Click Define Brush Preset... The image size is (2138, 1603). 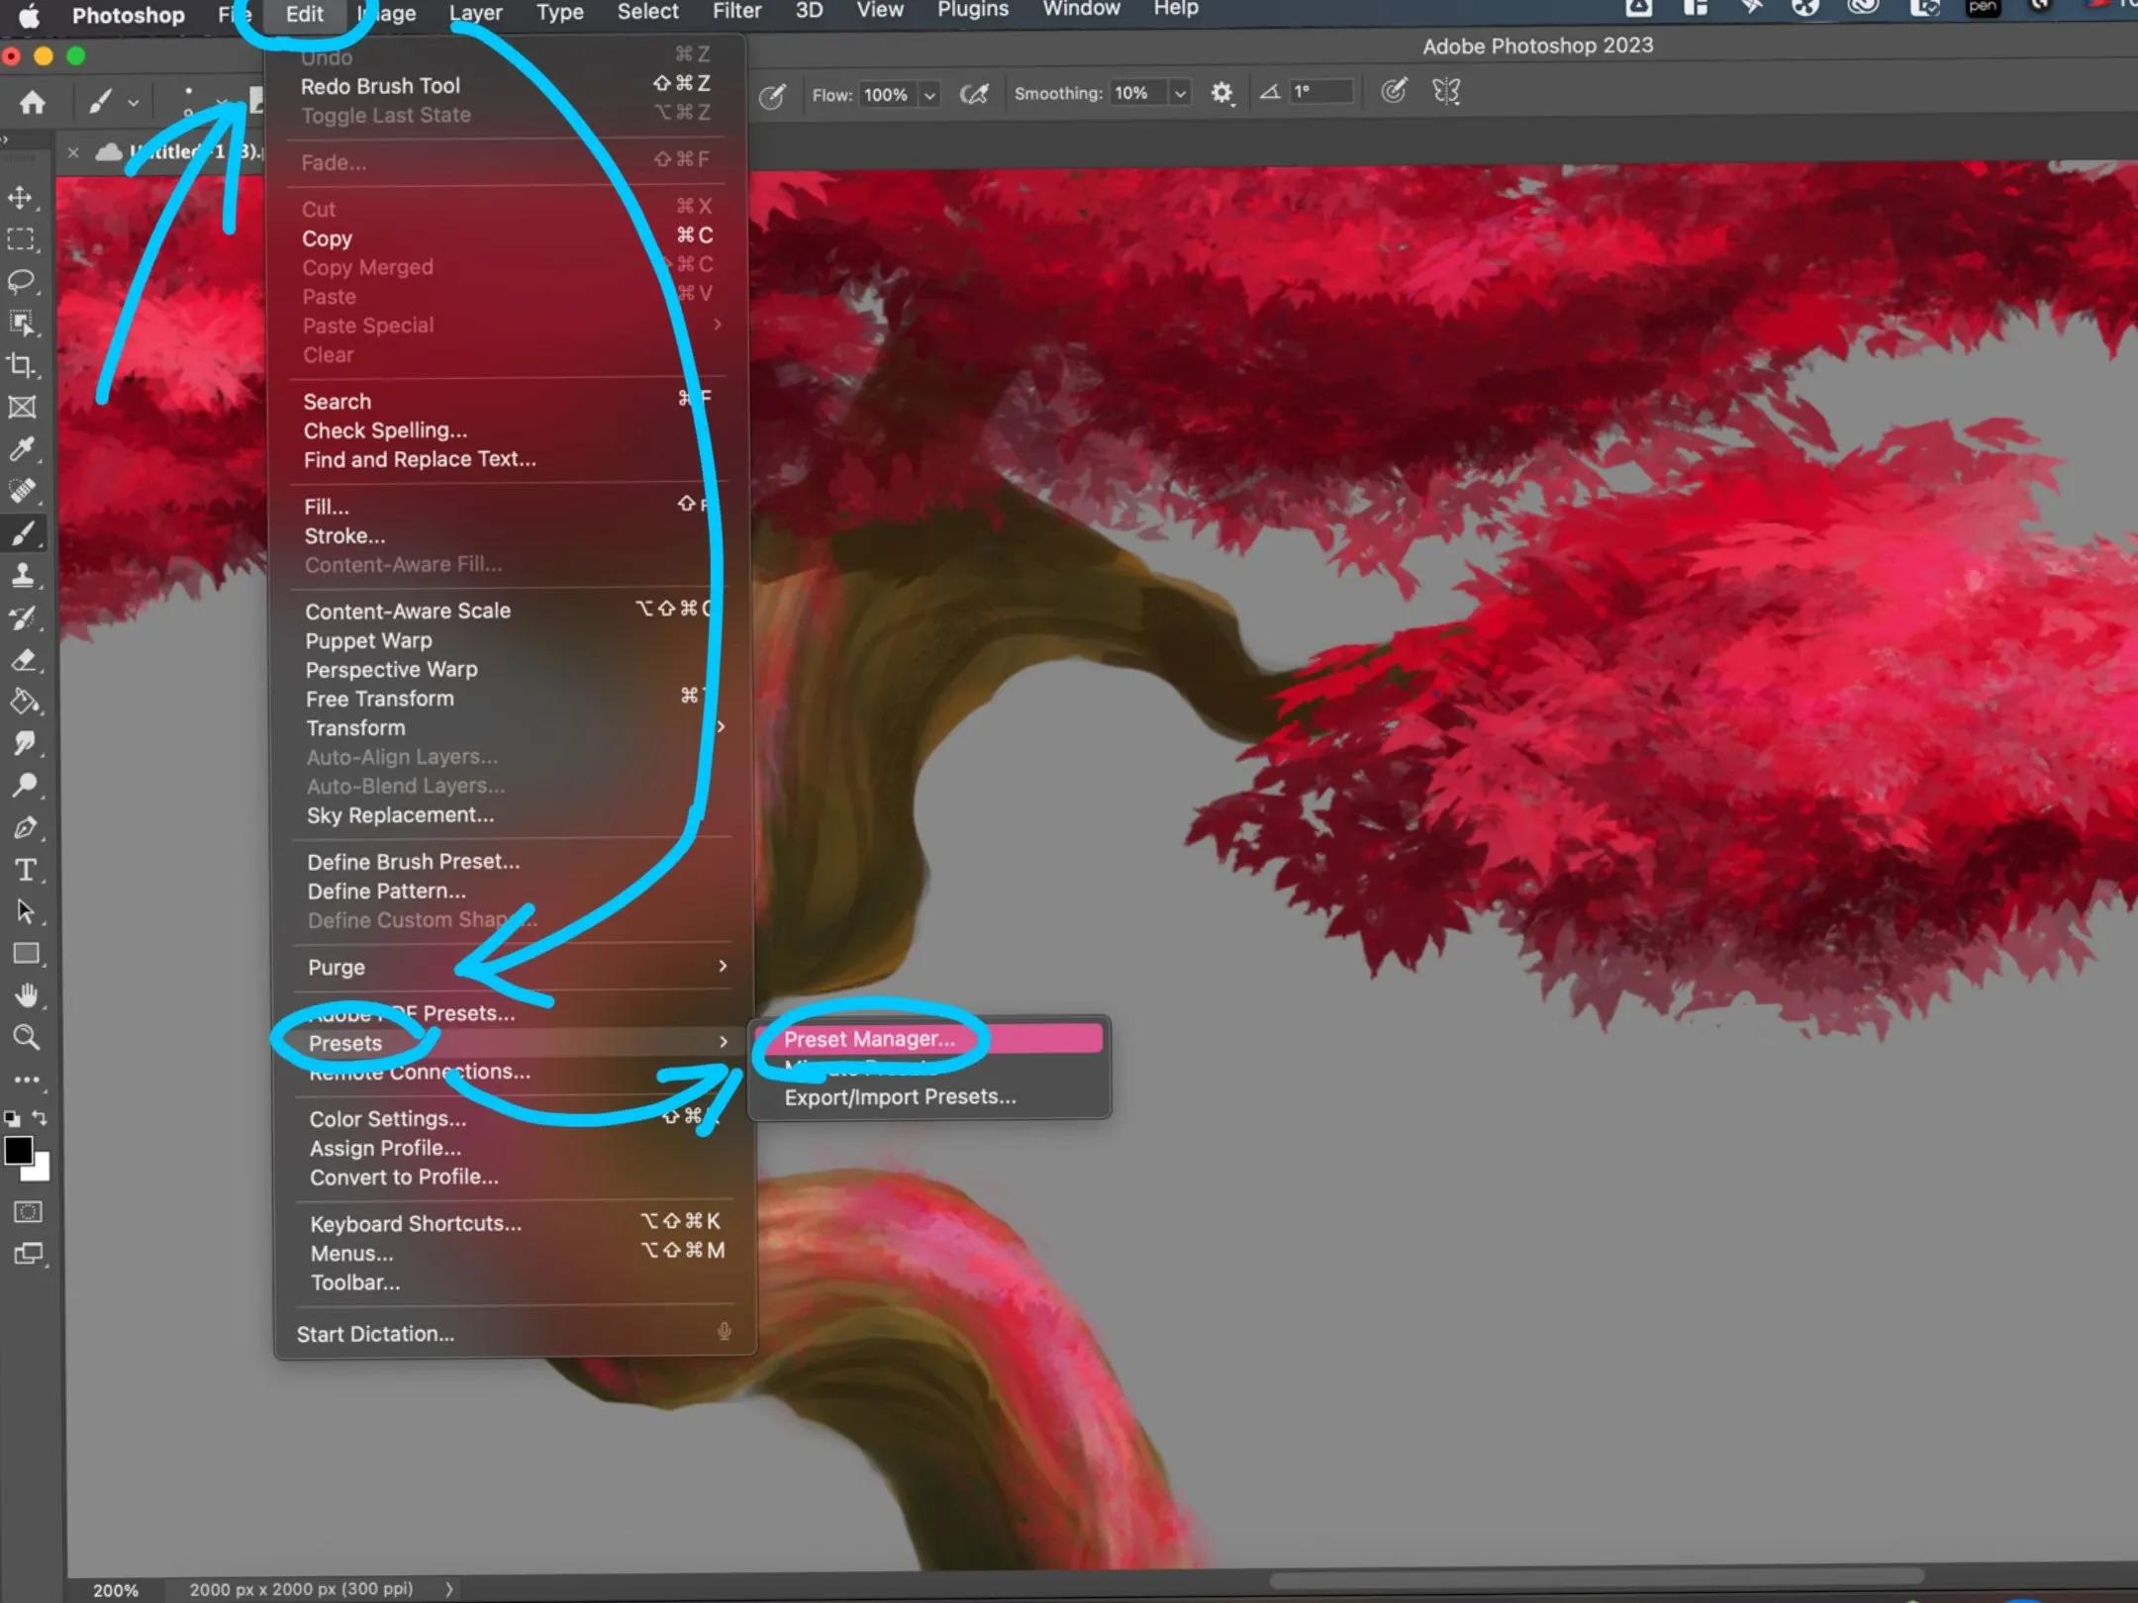[x=413, y=862]
